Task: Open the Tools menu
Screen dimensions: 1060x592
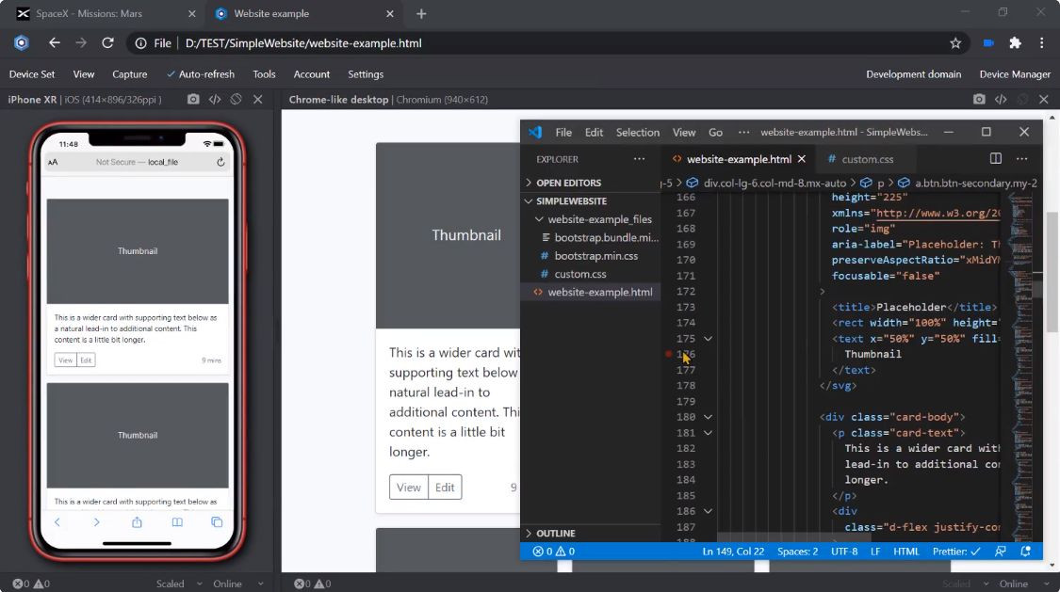Action: [265, 74]
